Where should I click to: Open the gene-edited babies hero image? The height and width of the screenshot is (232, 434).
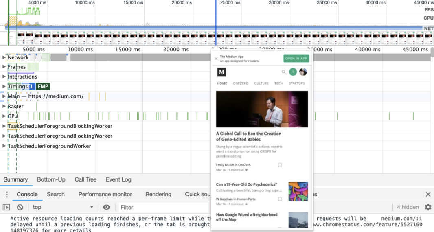pyautogui.click(x=262, y=109)
